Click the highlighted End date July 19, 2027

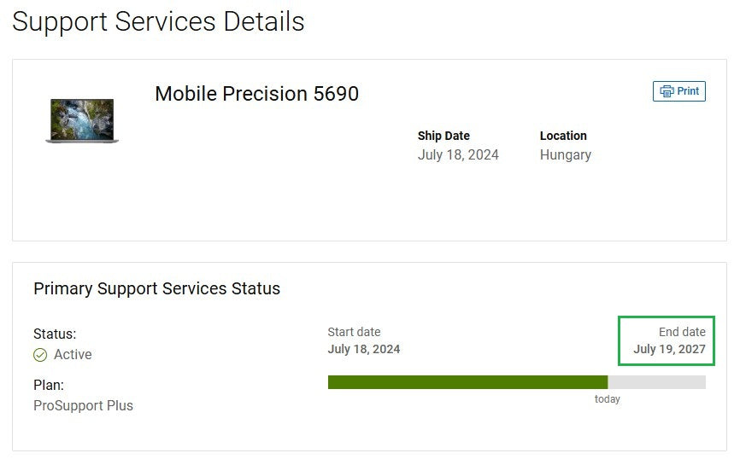pyautogui.click(x=667, y=340)
